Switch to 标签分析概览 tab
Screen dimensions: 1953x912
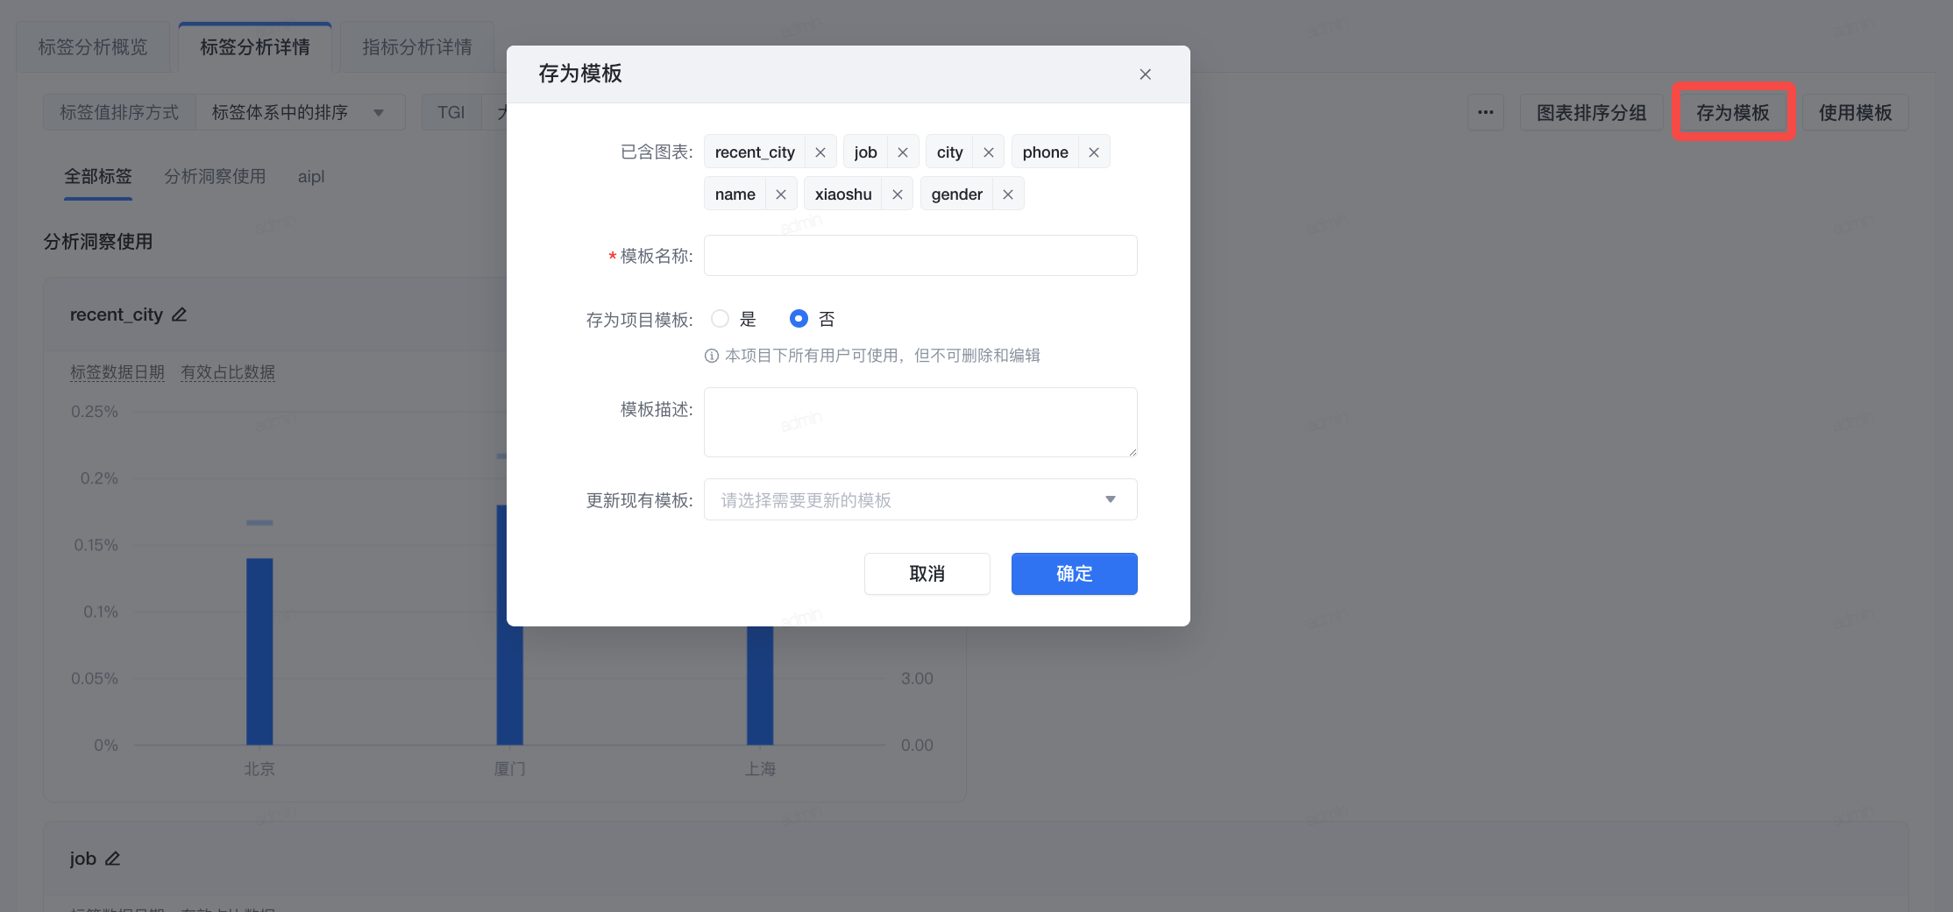[93, 47]
